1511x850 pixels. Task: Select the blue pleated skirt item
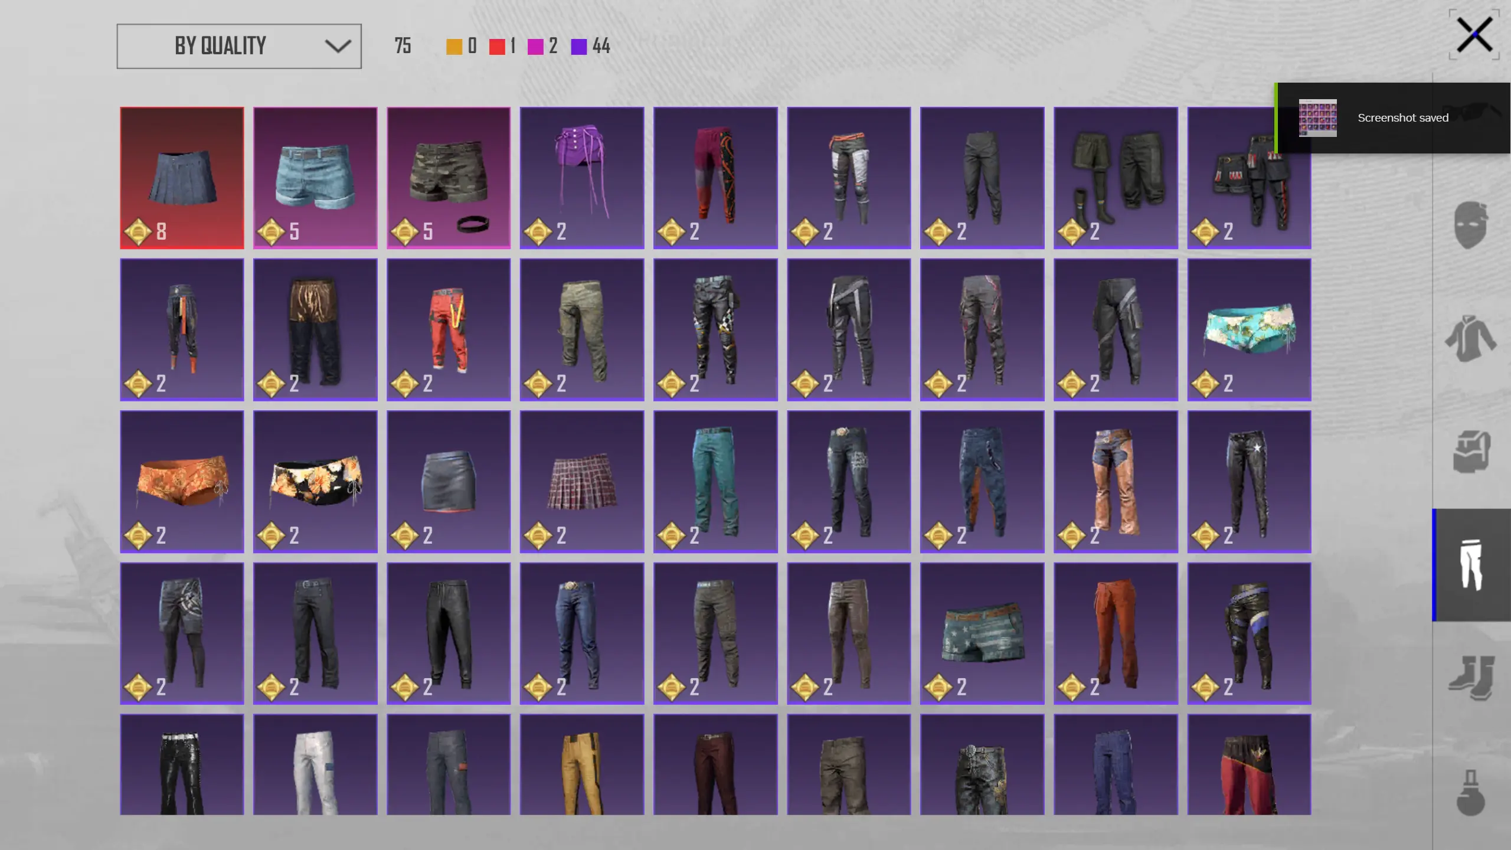(182, 177)
